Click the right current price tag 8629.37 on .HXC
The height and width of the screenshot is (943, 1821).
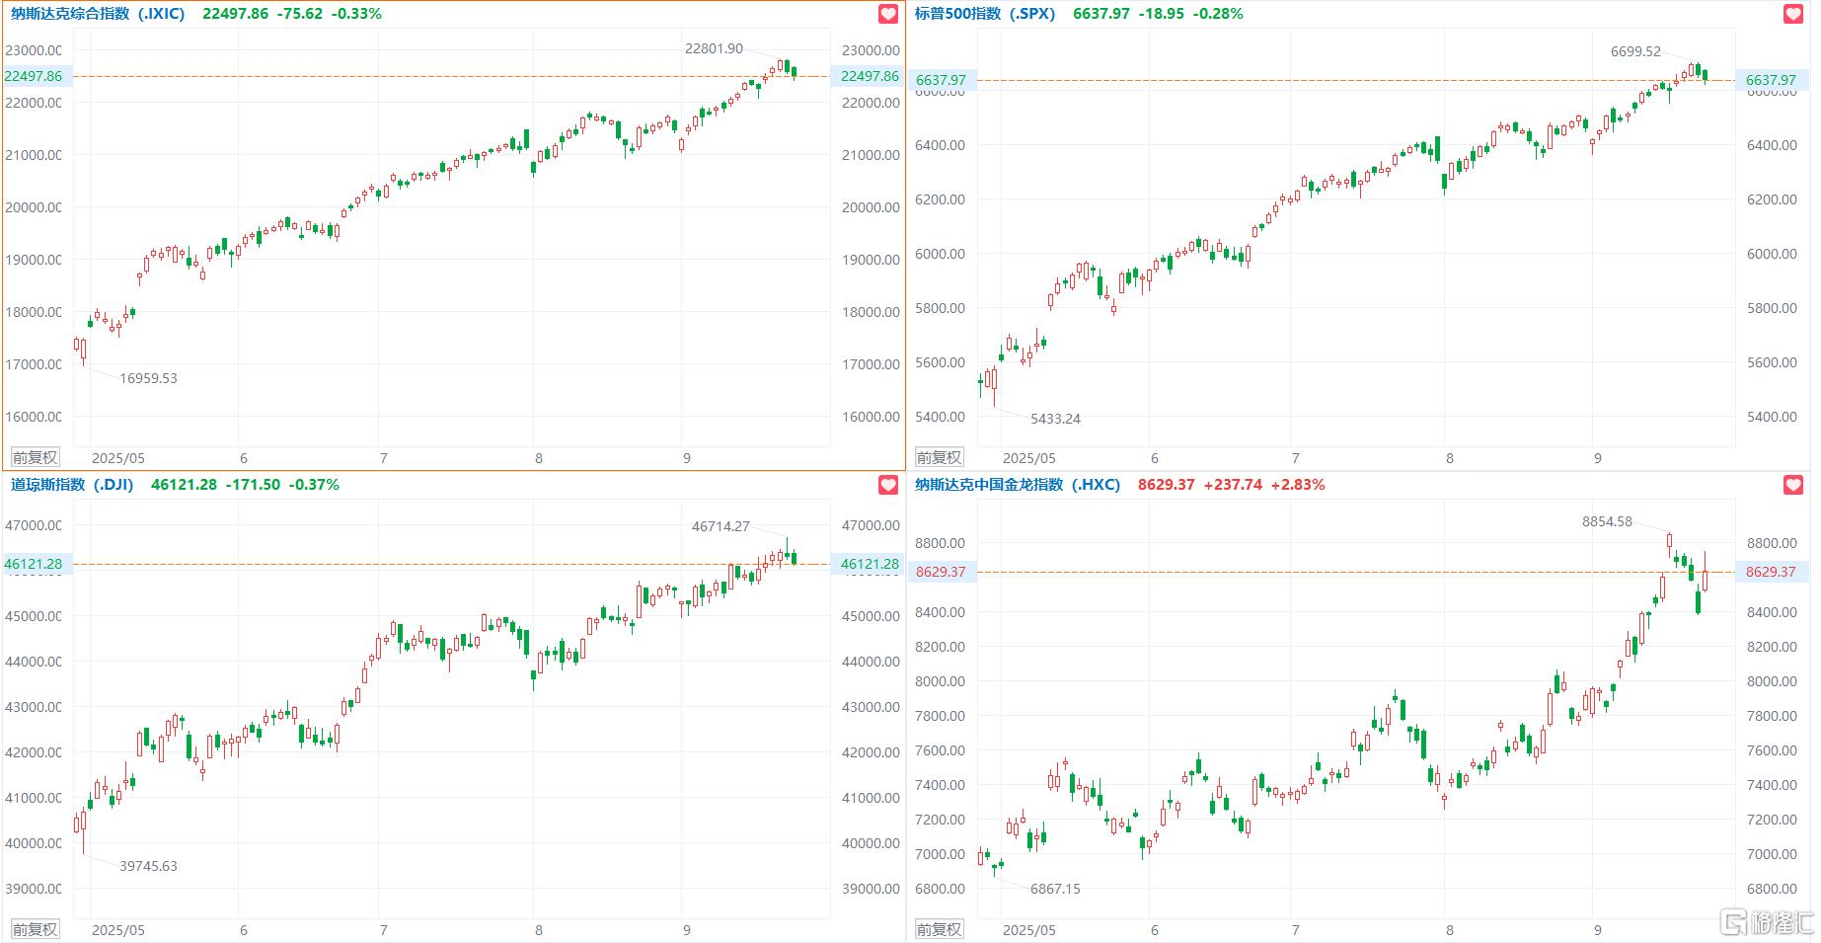tap(1771, 572)
